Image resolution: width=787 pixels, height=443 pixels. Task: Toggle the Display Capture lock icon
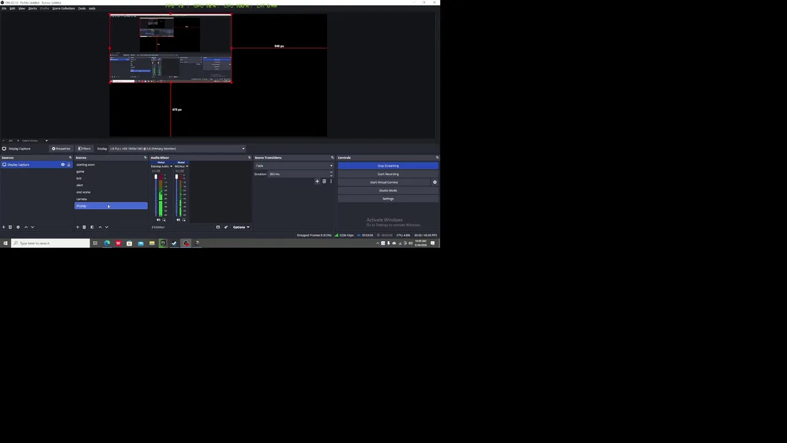(69, 164)
